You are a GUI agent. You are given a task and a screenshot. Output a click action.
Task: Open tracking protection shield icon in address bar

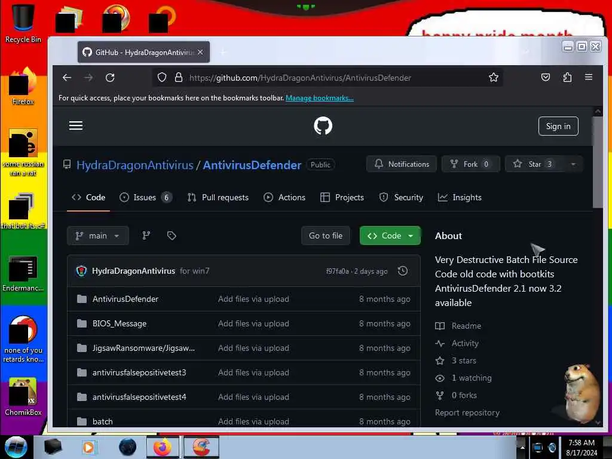[x=161, y=77]
